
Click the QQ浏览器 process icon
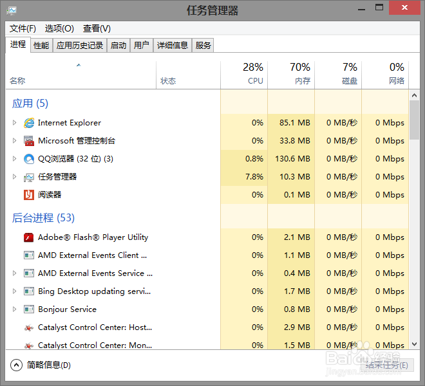pyautogui.click(x=29, y=159)
